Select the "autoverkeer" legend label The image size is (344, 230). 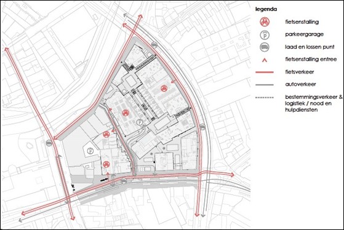(300, 84)
